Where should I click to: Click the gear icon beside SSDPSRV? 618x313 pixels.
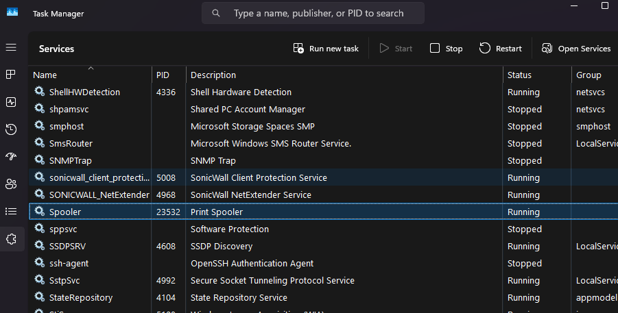39,245
